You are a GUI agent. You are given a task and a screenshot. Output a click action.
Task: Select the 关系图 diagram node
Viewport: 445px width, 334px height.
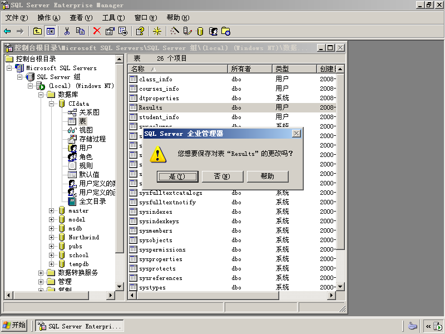pyautogui.click(x=89, y=112)
